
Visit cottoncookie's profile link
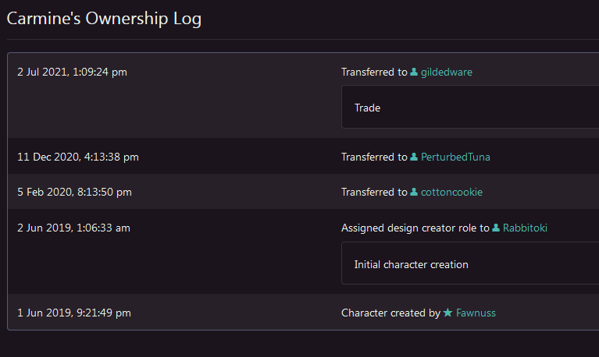point(452,192)
